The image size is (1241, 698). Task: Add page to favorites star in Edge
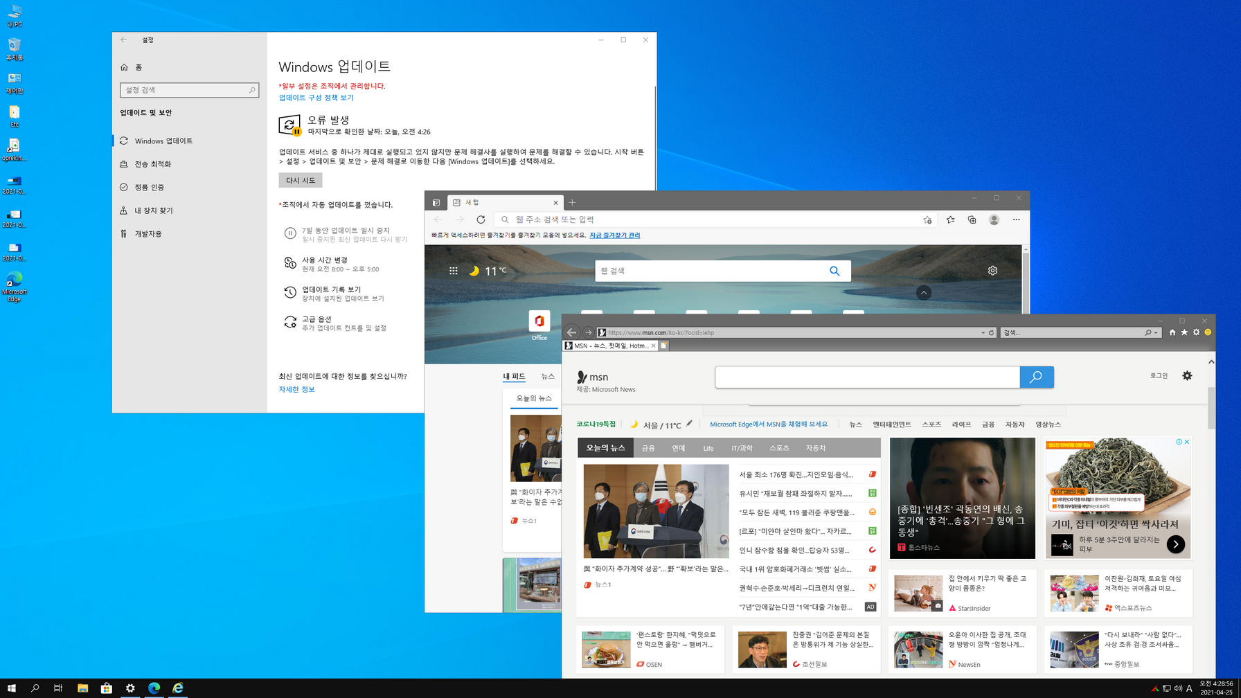click(x=927, y=220)
